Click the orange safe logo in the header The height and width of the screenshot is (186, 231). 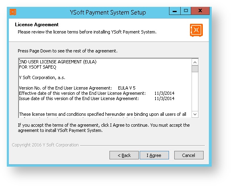196,30
